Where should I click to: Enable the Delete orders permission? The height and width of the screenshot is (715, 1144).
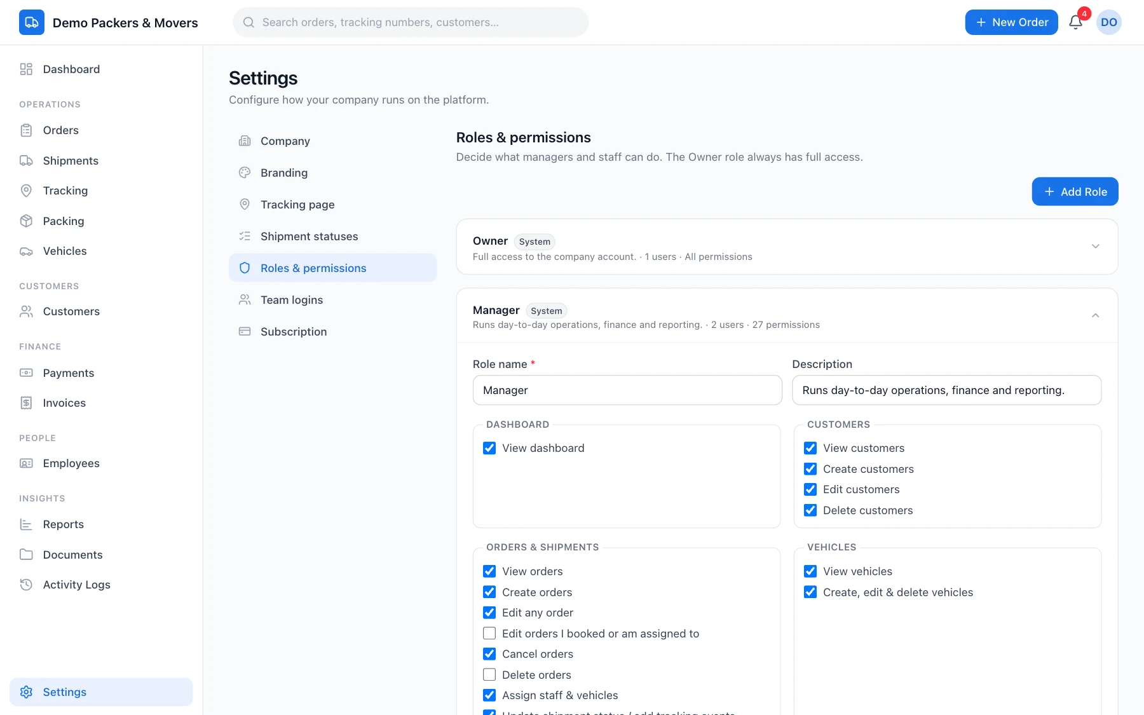pyautogui.click(x=489, y=675)
